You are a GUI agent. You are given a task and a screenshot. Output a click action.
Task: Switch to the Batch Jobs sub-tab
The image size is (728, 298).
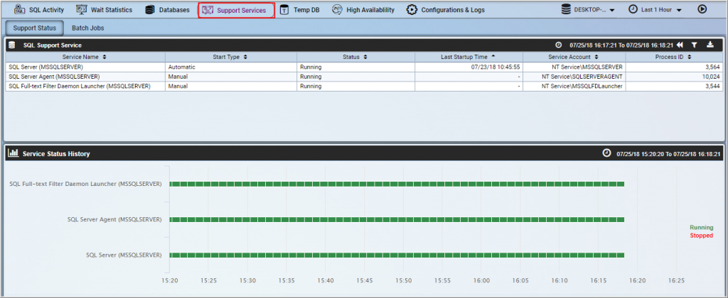(87, 28)
